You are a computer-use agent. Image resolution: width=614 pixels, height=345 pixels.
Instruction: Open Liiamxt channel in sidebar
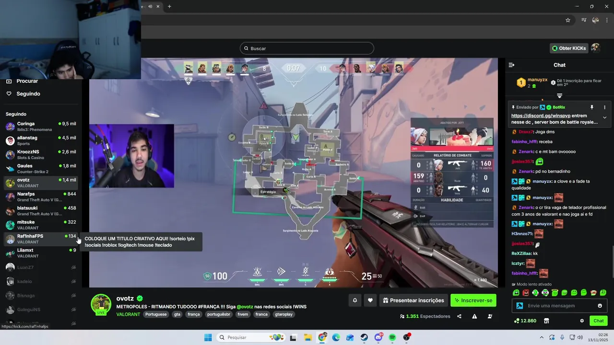tap(41, 253)
